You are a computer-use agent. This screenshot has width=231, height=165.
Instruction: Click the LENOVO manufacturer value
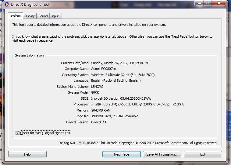click(97, 87)
